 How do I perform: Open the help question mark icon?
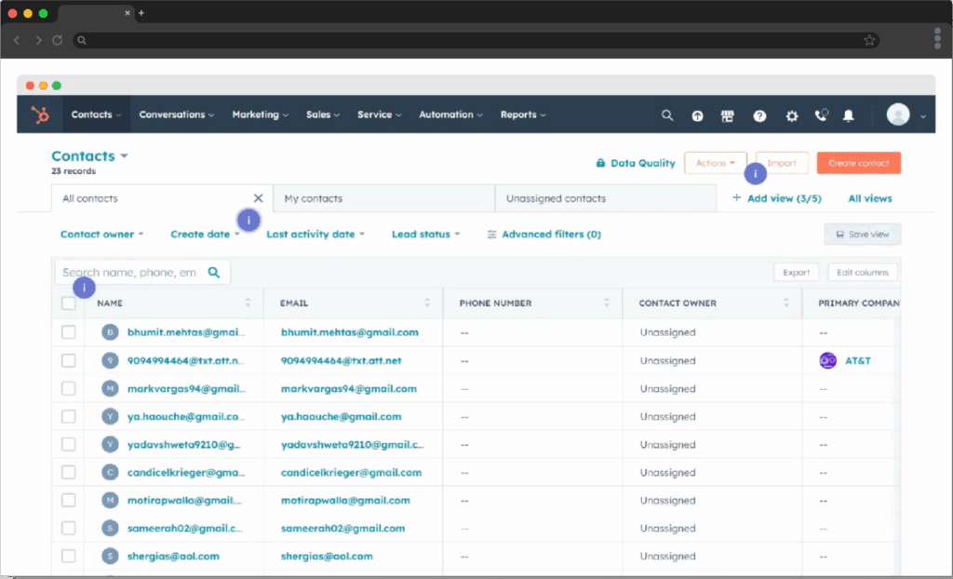759,115
